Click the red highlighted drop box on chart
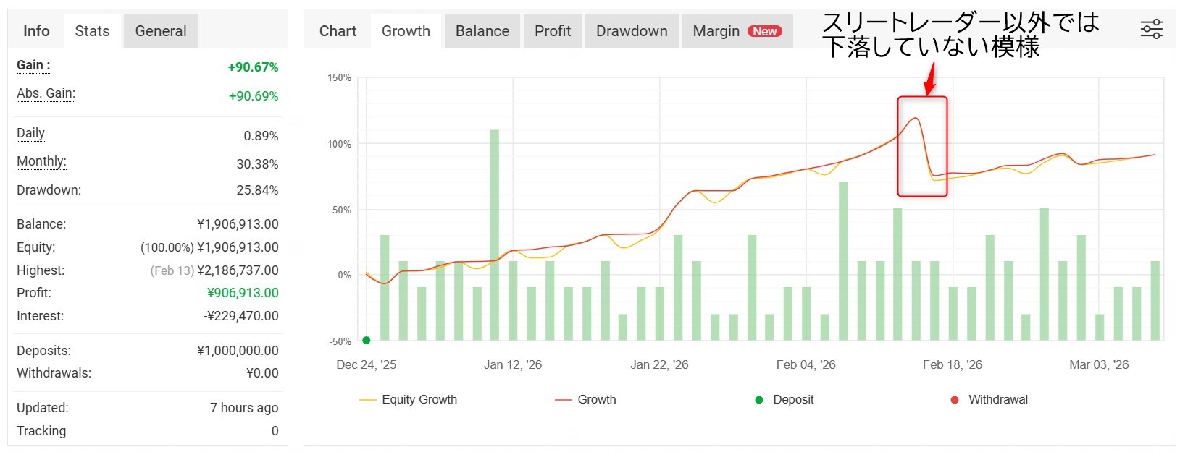The height and width of the screenshot is (452, 1180). pos(922,147)
